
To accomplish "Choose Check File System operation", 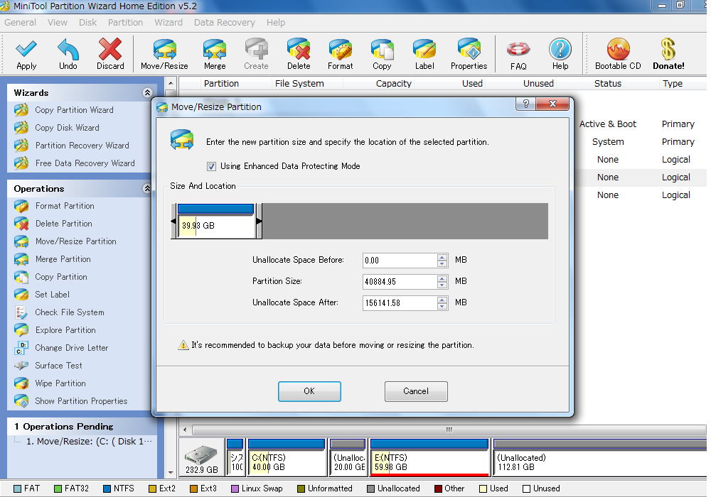I will click(x=70, y=312).
